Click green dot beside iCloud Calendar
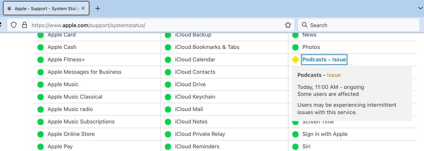424x151 pixels. tap(168, 60)
